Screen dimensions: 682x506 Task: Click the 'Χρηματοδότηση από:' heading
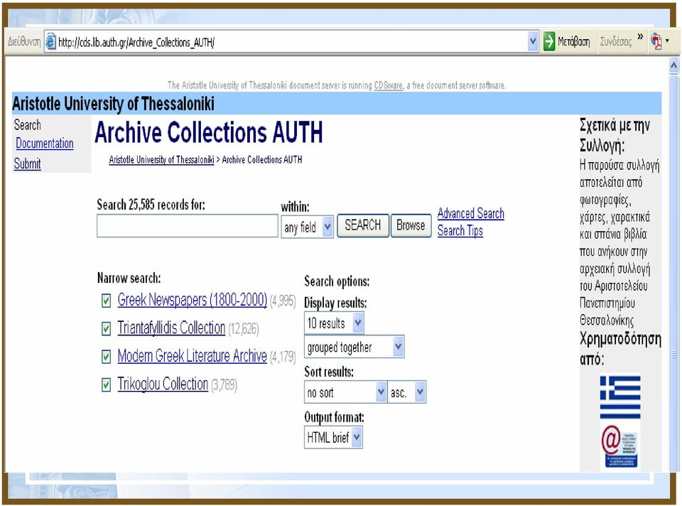(620, 349)
